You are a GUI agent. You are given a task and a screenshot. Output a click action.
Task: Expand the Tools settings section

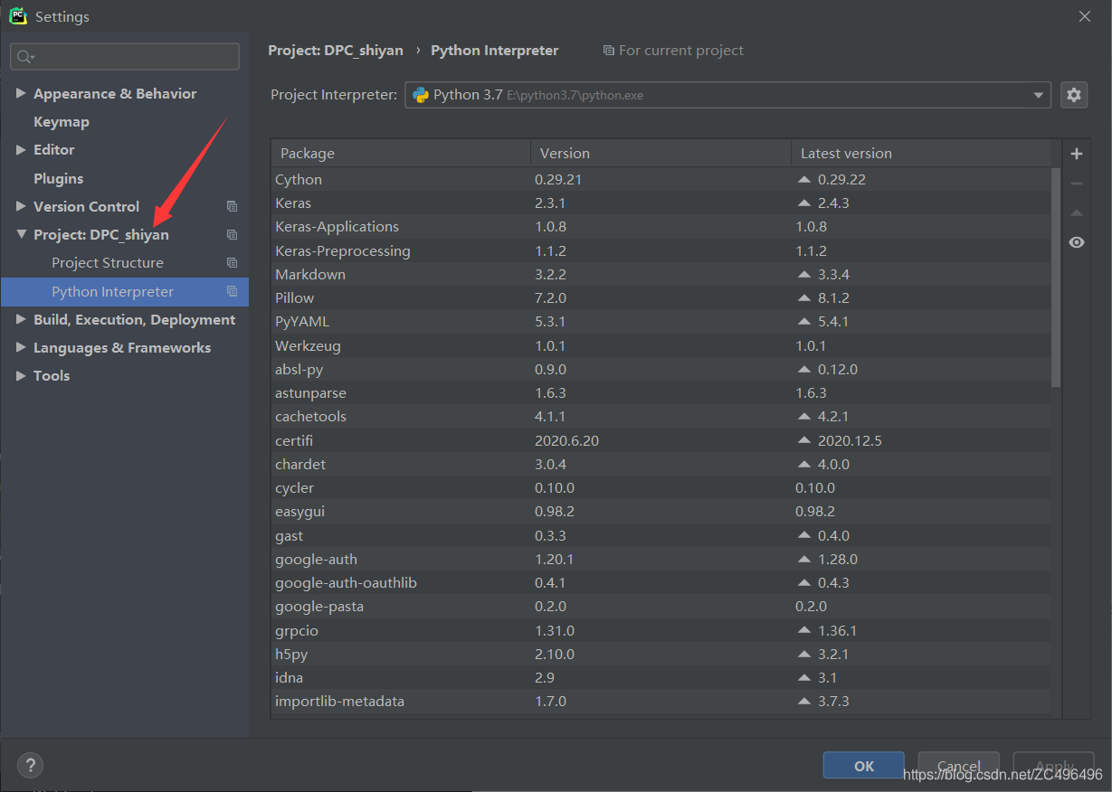[21, 375]
